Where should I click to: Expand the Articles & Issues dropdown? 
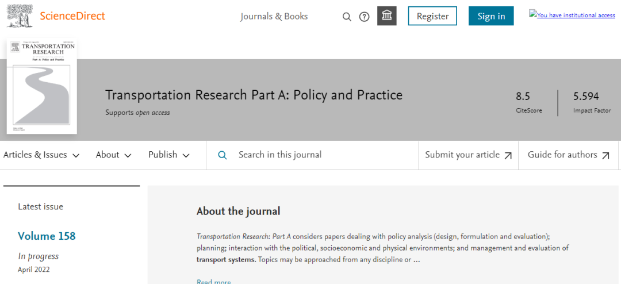coord(41,155)
